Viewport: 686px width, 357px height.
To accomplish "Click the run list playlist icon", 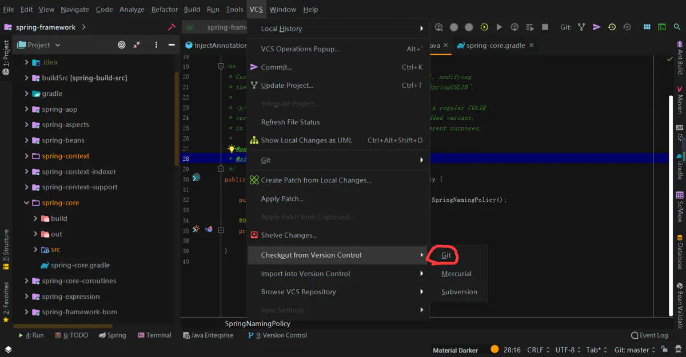I will click(529, 27).
